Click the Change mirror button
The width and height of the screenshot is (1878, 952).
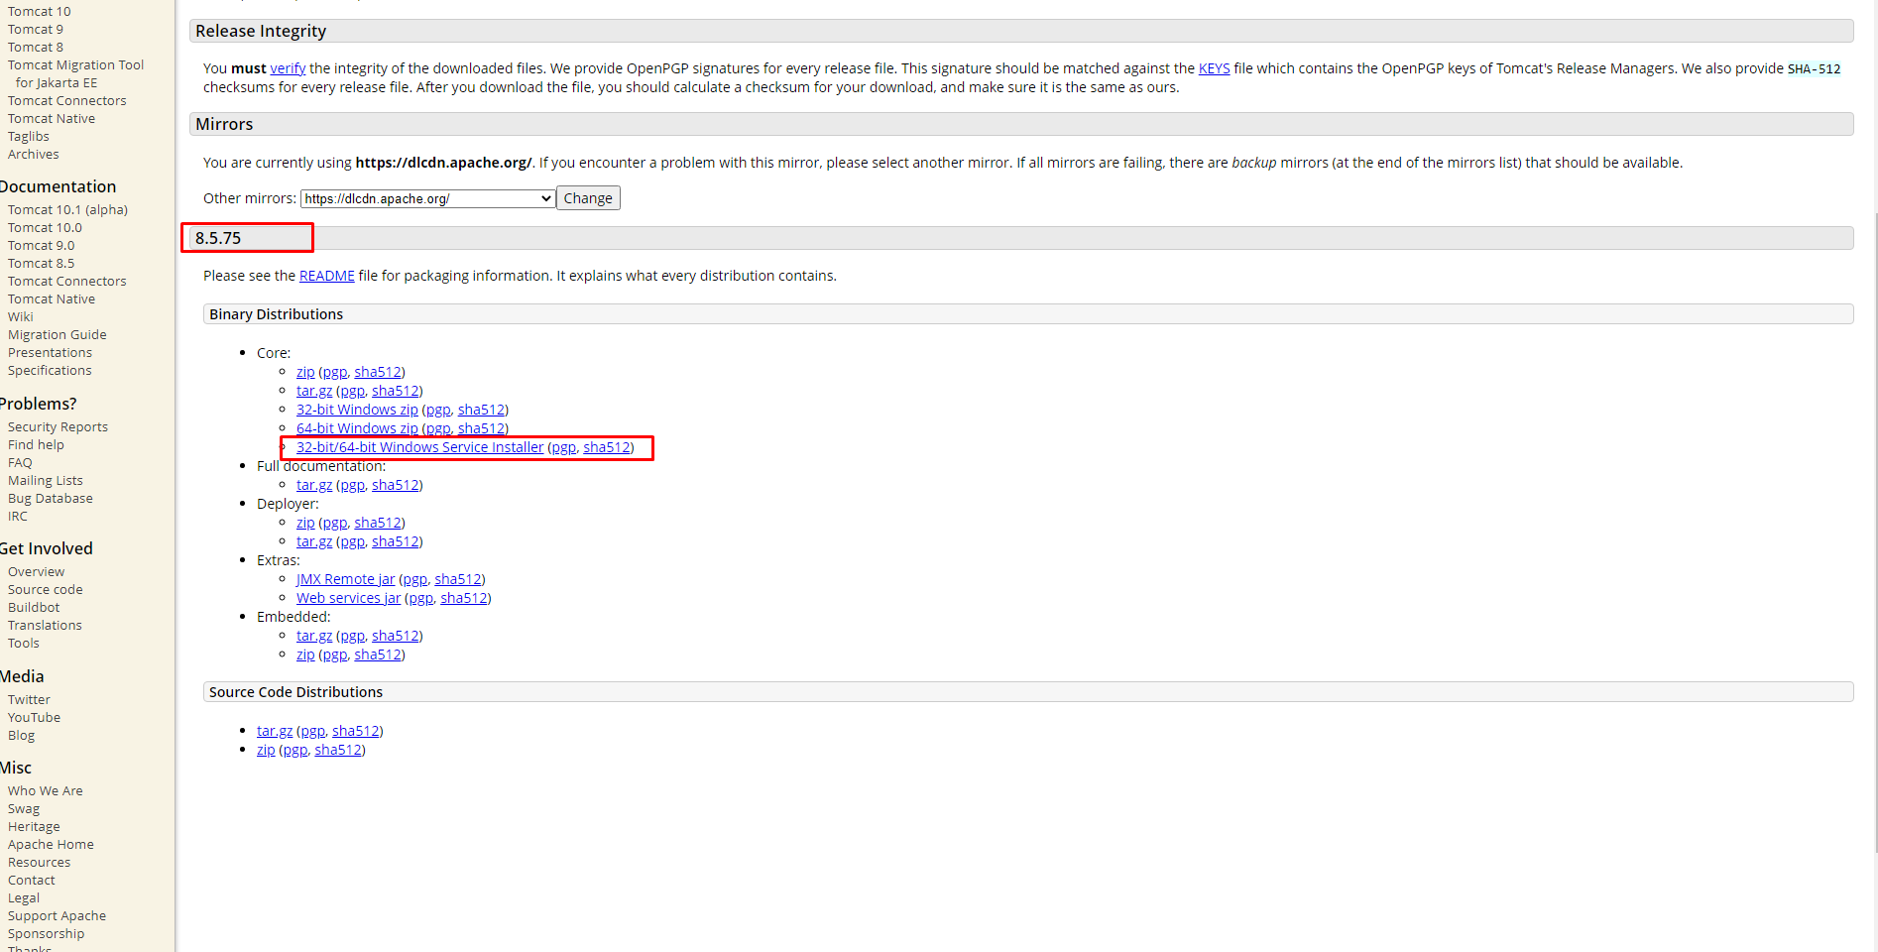coord(588,198)
